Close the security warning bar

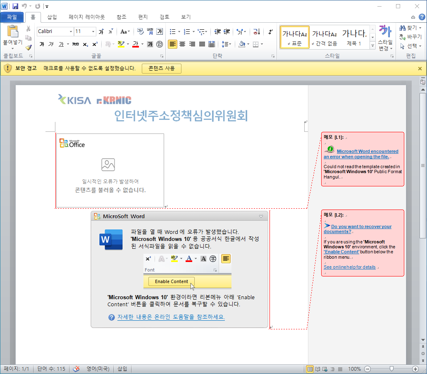tap(420, 69)
